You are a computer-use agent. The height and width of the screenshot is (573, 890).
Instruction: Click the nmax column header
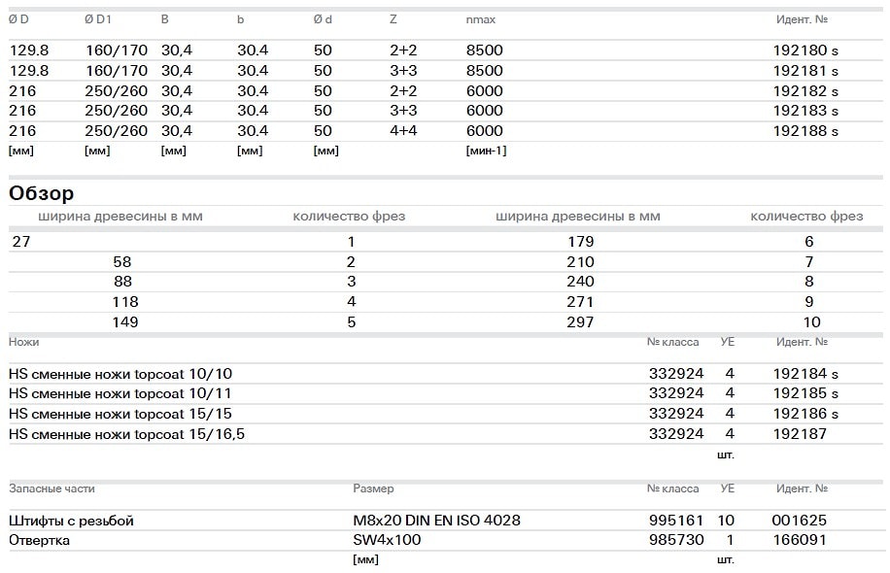(480, 19)
